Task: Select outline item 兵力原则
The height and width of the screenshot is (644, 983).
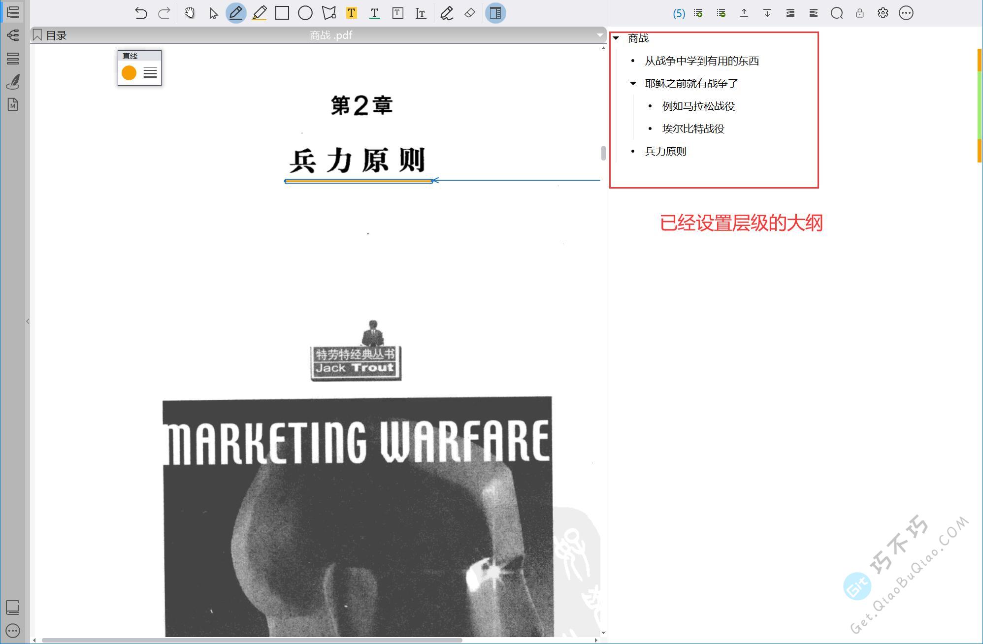Action: pos(665,151)
